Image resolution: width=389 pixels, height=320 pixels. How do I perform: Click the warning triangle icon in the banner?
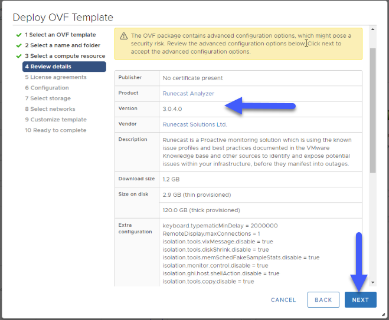(124, 36)
